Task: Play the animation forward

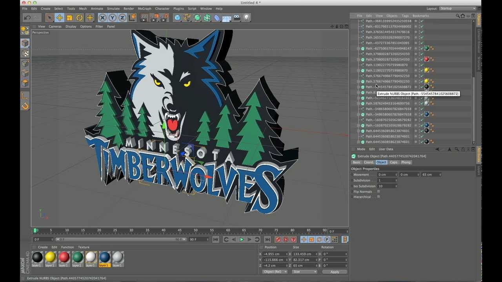Action: (242, 240)
